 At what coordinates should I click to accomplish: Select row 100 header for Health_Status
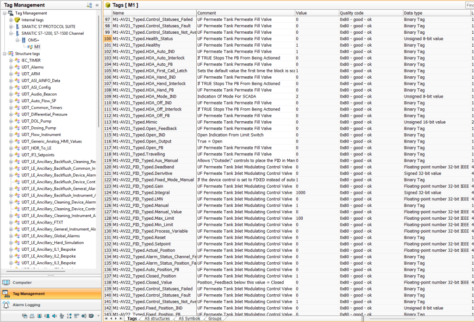coord(107,39)
